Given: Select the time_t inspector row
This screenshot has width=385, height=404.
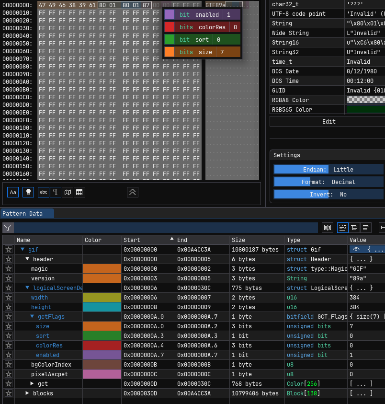Looking at the screenshot, I should [x=328, y=61].
